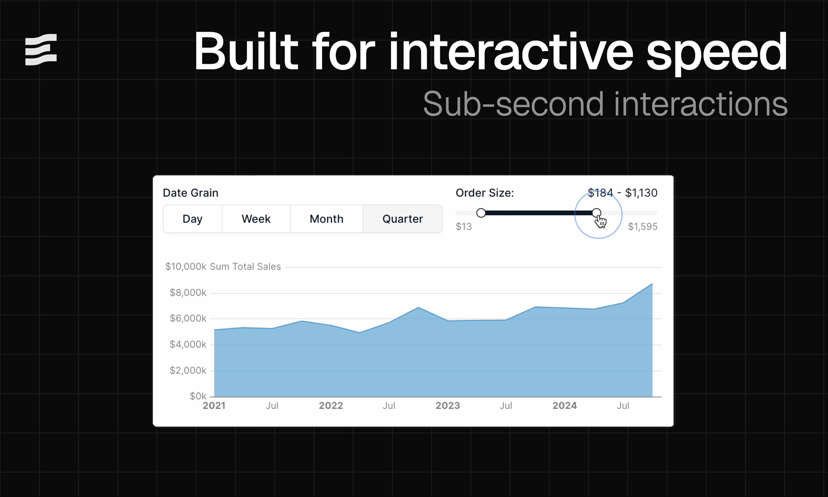828x497 pixels.
Task: Click the Sum Total Sales axis label
Action: tap(245, 266)
